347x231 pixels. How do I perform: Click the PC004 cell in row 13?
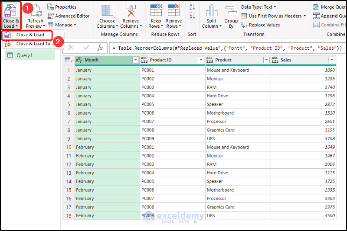pos(173,173)
